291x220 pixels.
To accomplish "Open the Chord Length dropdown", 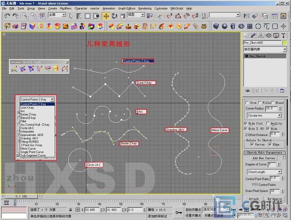I will tap(279, 172).
